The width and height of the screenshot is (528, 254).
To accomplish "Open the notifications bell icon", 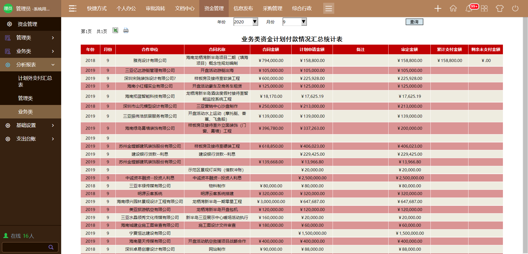I will pyautogui.click(x=469, y=9).
